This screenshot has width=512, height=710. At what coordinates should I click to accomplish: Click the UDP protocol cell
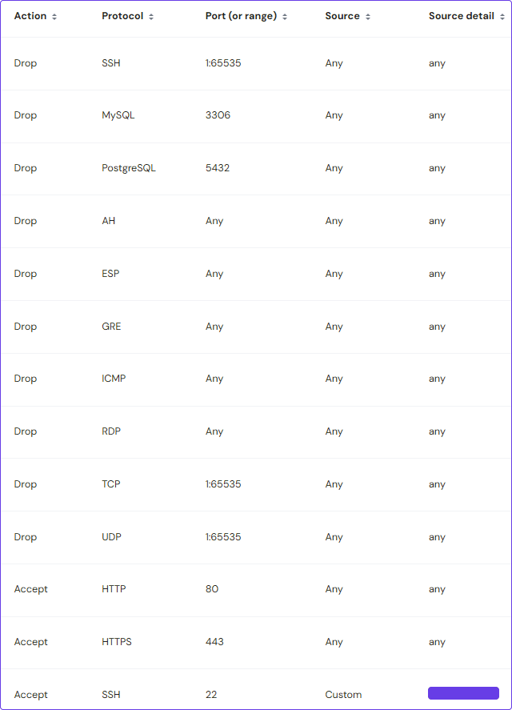point(111,537)
